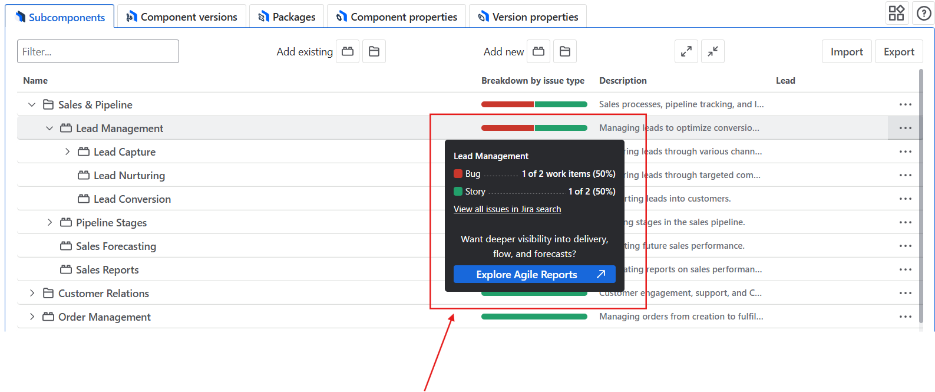Click the Lead Management component icon
935x392 pixels.
[x=66, y=128]
